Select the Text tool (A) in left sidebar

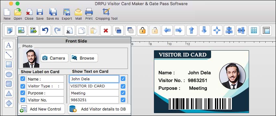pyautogui.click(x=9, y=45)
